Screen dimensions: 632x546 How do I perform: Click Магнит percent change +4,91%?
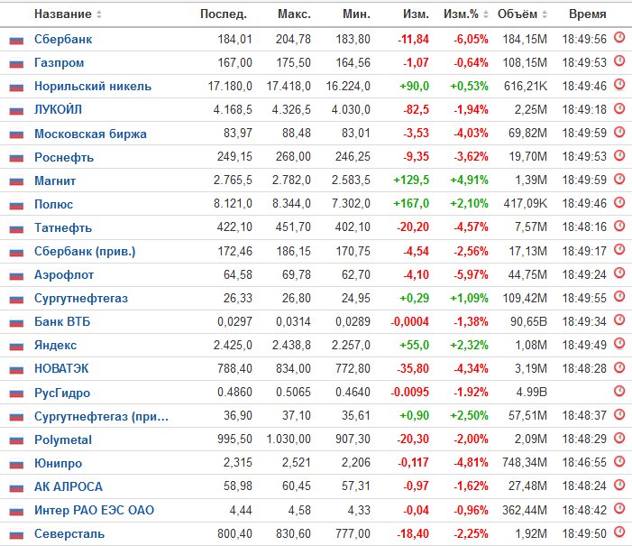coord(469,180)
